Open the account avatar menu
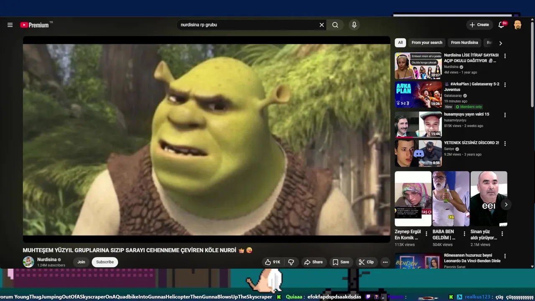Screen dimensions: 535x301 (517, 25)
